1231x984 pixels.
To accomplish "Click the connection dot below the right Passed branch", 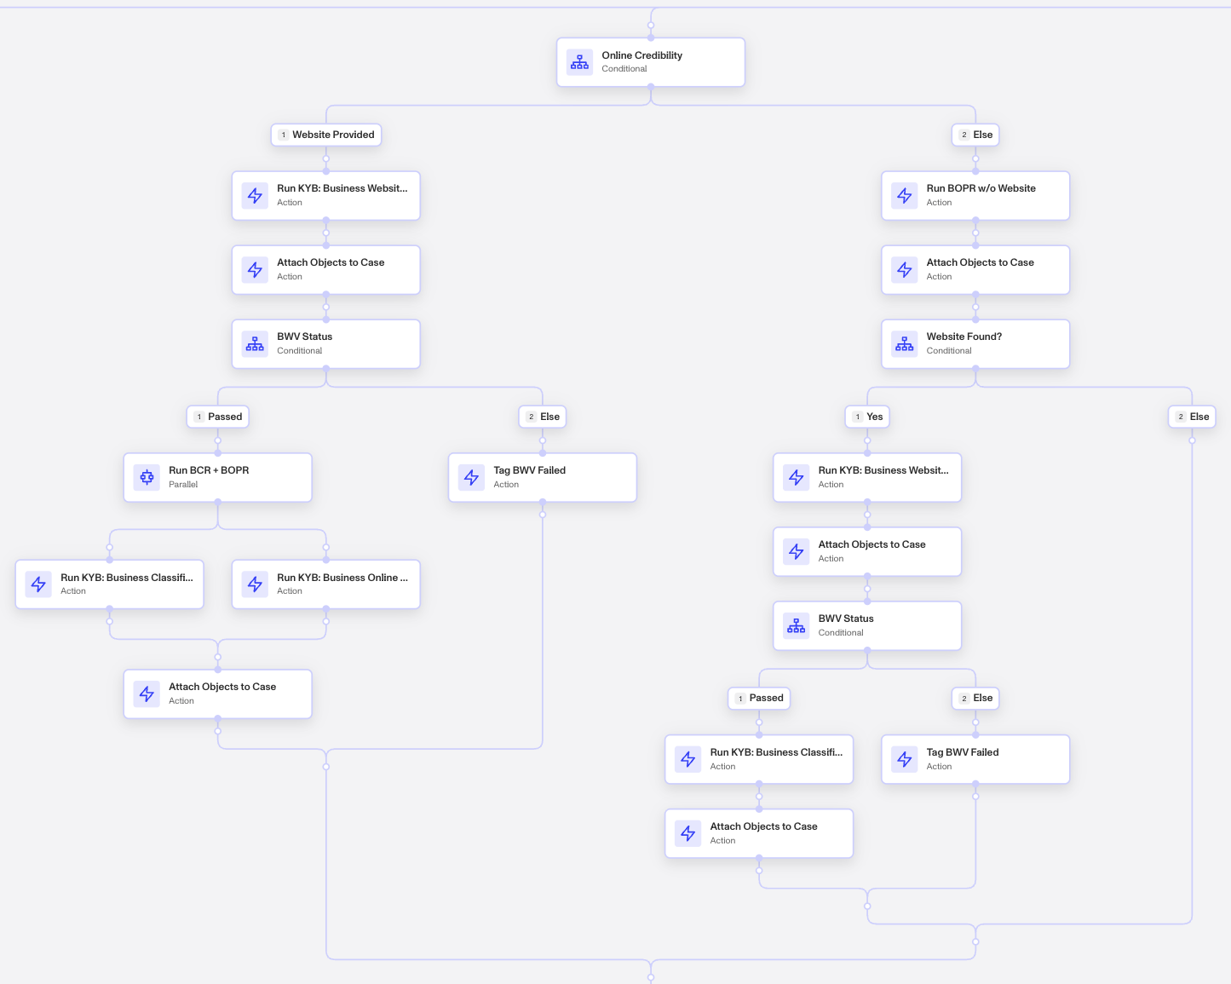I will 759,723.
